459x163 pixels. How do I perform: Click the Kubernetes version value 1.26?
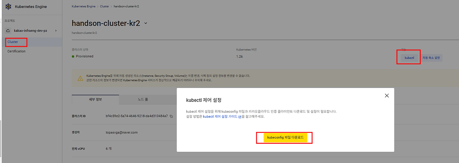point(240,56)
